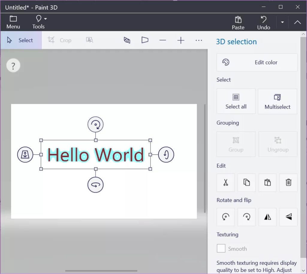307x274 pixels.
Task: Collapse the ribbon with the chevron arrow
Action: pyautogui.click(x=297, y=22)
